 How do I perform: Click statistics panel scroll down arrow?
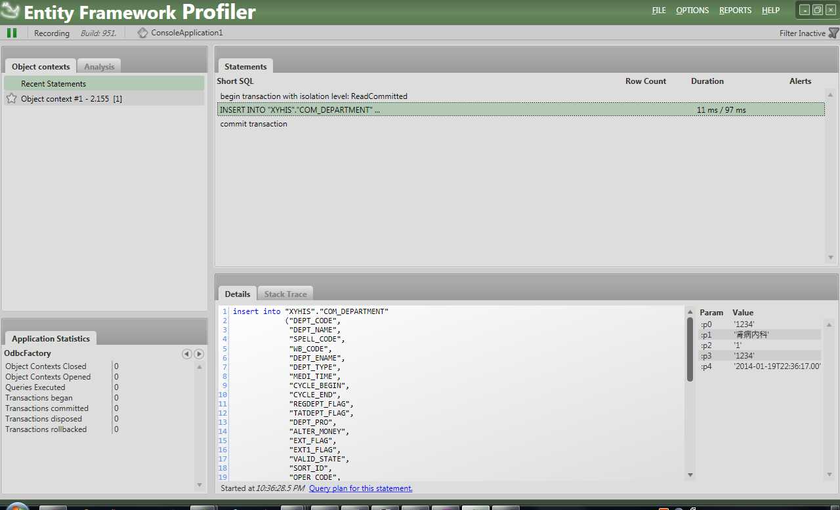pyautogui.click(x=199, y=485)
